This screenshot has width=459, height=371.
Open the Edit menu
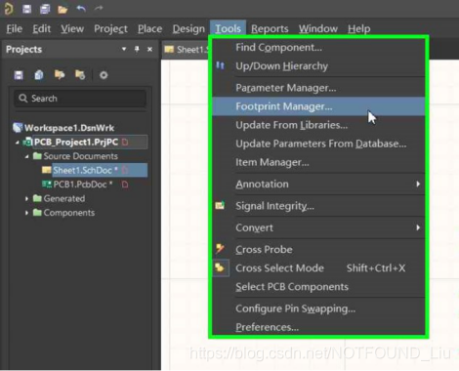(x=42, y=29)
